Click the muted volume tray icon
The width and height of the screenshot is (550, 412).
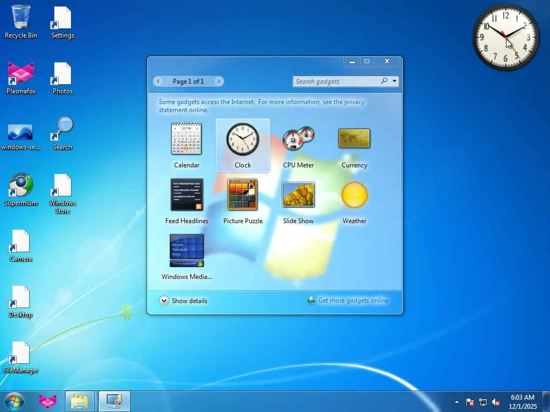pos(496,402)
